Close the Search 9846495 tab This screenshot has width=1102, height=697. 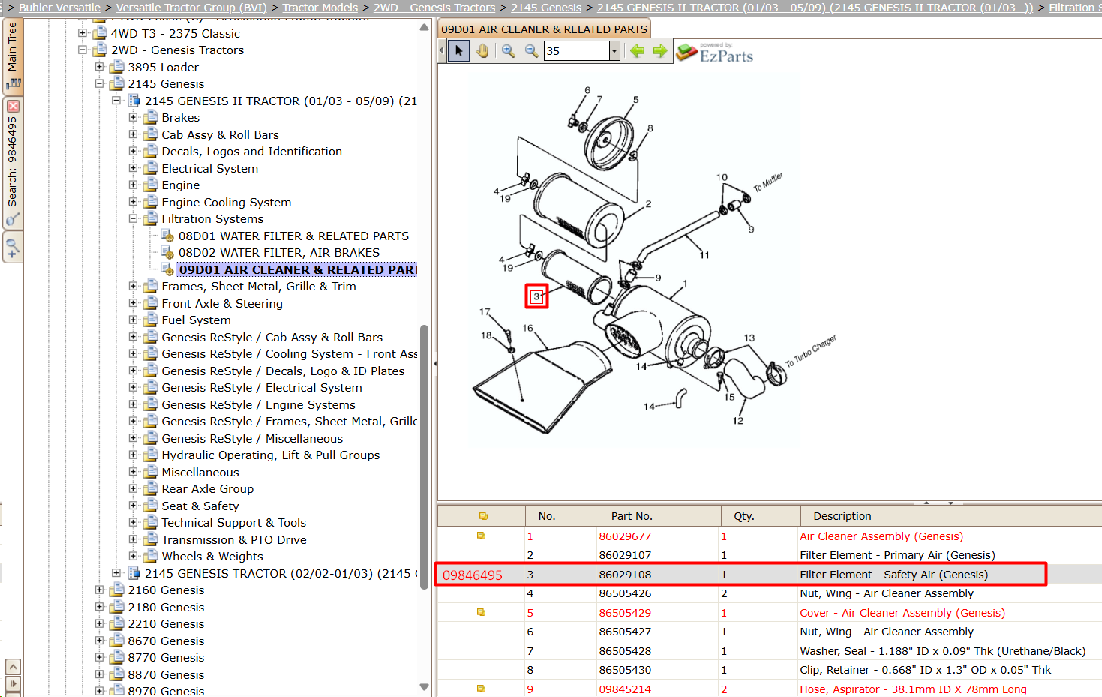tap(13, 107)
